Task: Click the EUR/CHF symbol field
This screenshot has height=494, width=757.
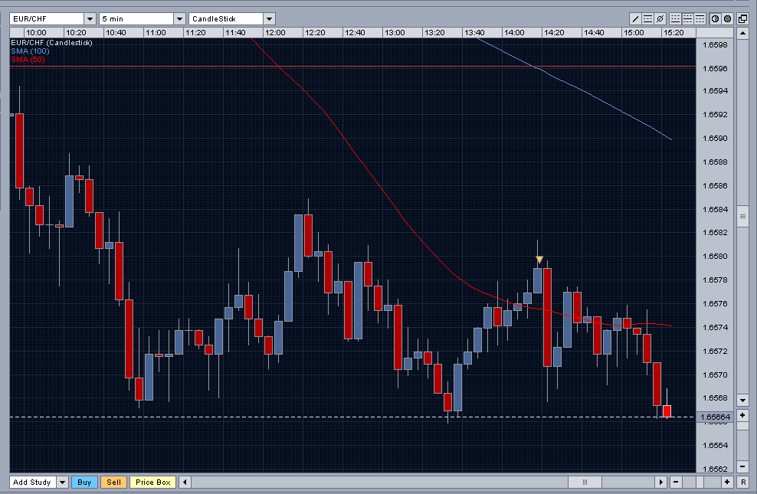Action: pos(47,19)
